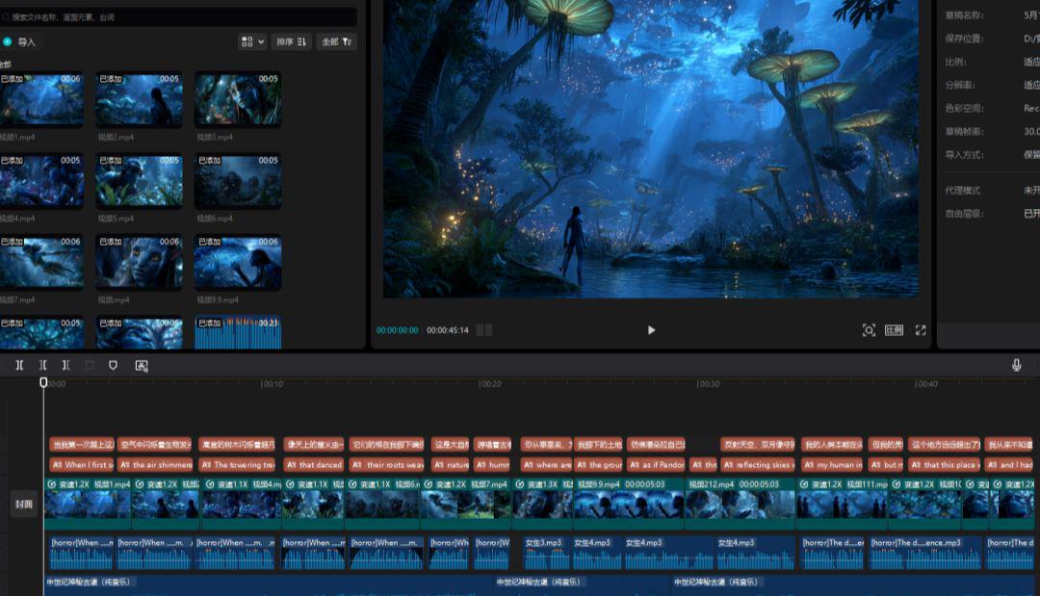Enter fullscreen preview mode
Image resolution: width=1040 pixels, height=596 pixels.
[921, 330]
